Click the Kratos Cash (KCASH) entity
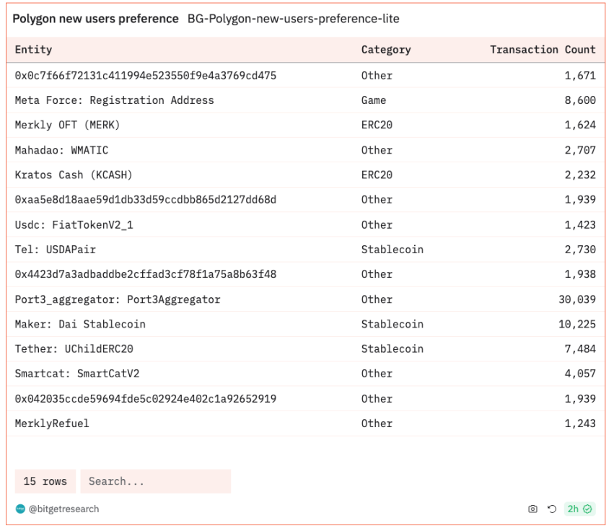614x531 pixels. click(74, 175)
